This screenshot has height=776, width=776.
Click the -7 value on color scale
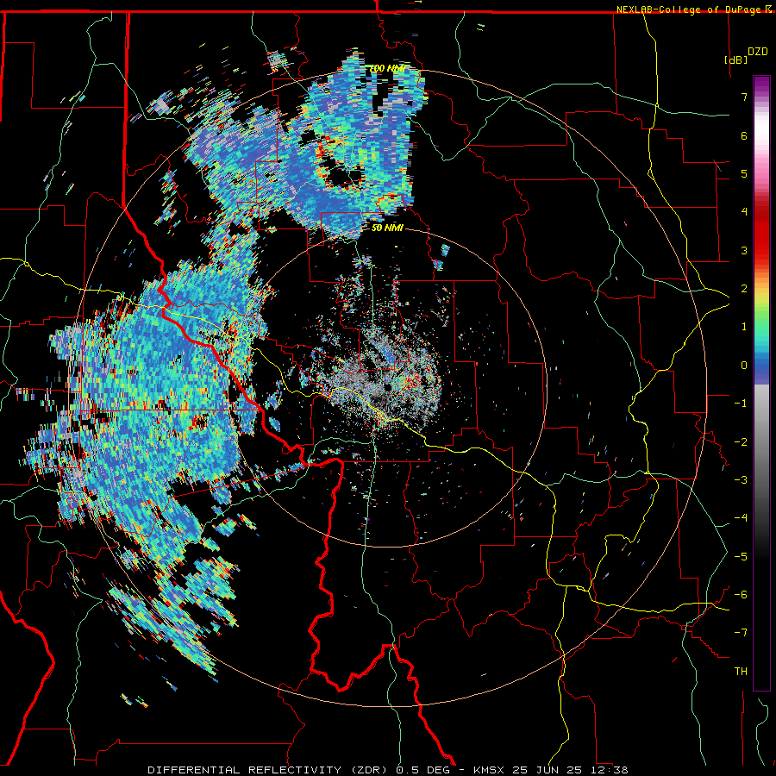[x=741, y=633]
